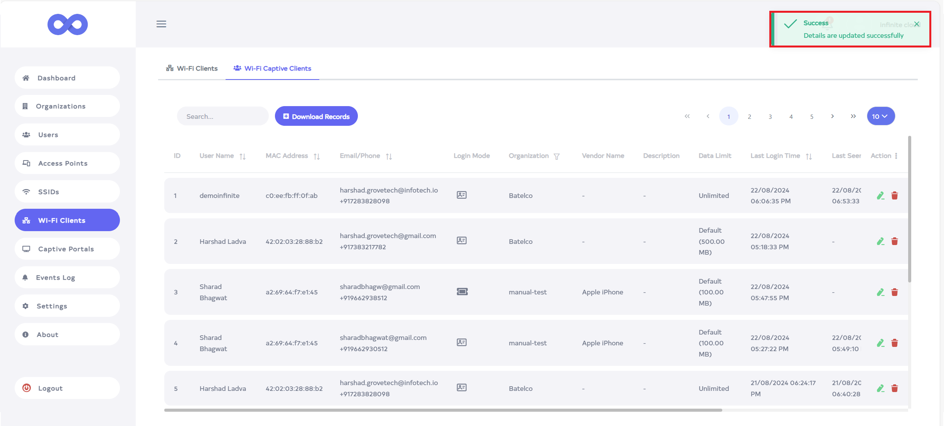
Task: Click the Organization column filter icon
Action: coord(556,156)
